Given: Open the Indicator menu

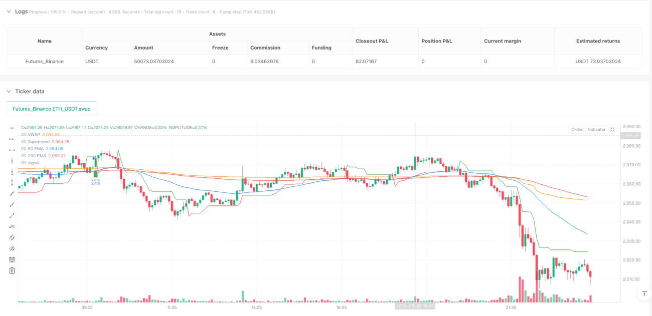Looking at the screenshot, I should pyautogui.click(x=597, y=129).
